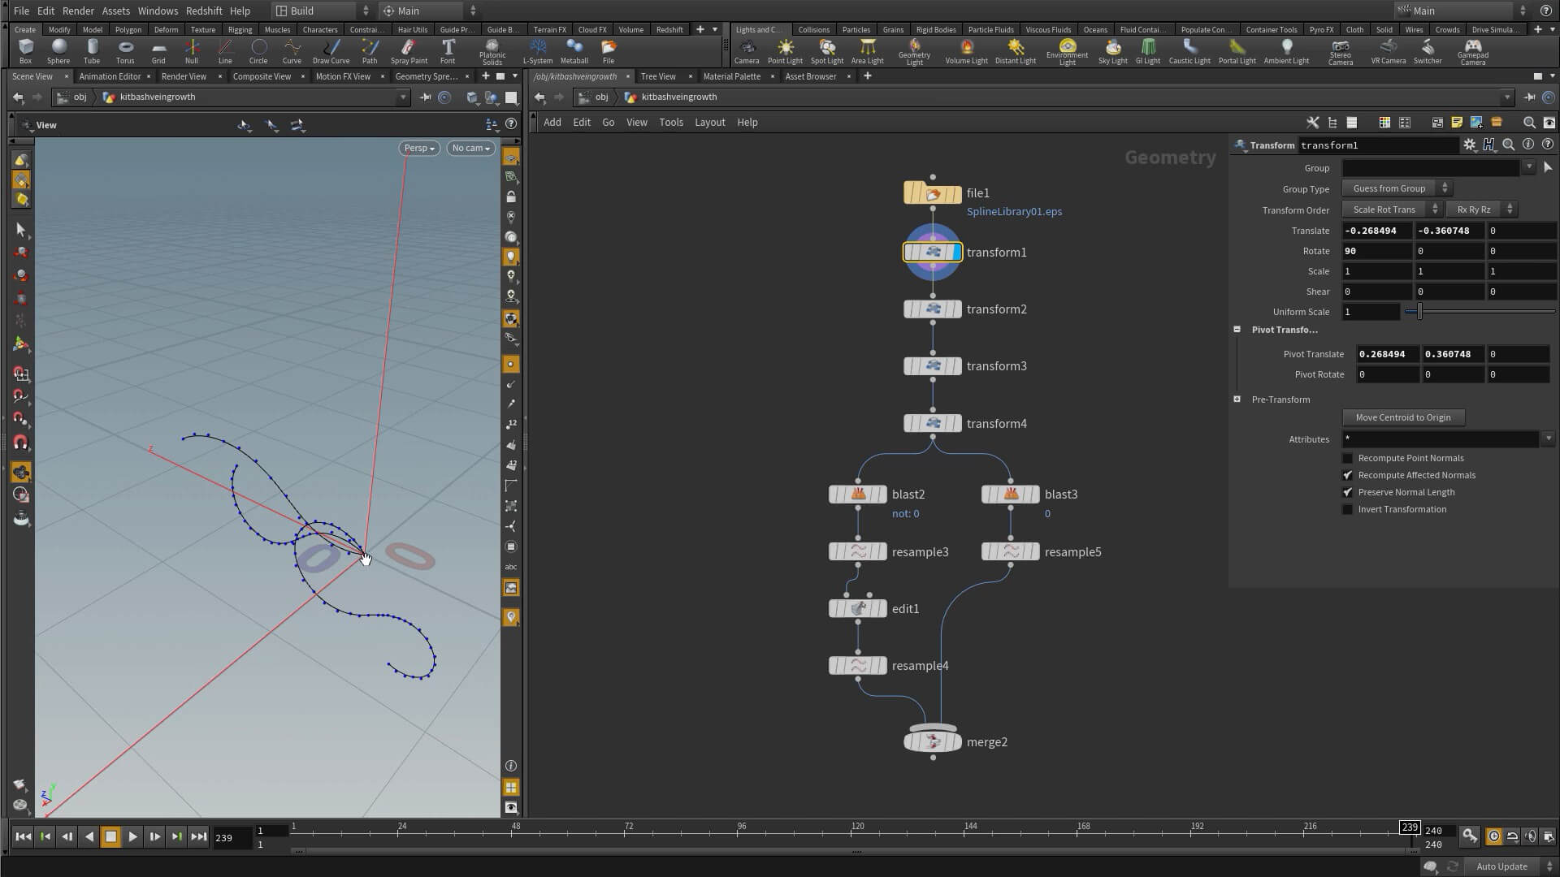Click Move Centroid to Origin button

click(1402, 417)
